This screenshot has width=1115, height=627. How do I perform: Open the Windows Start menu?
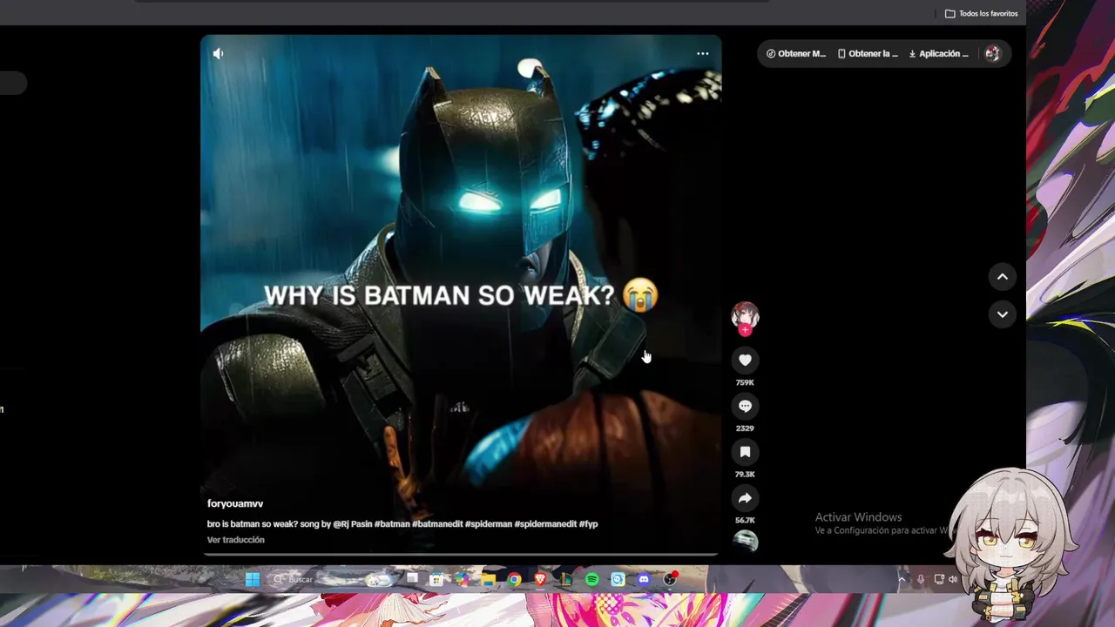click(x=253, y=579)
